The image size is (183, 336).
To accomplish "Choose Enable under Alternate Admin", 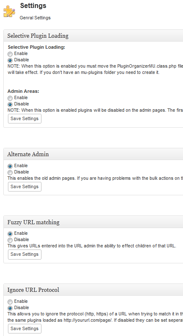I will point(10,166).
